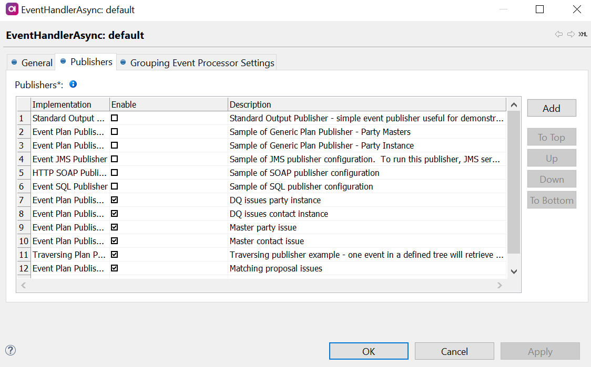Click the help question mark icon
Image resolution: width=591 pixels, height=367 pixels.
(11, 350)
